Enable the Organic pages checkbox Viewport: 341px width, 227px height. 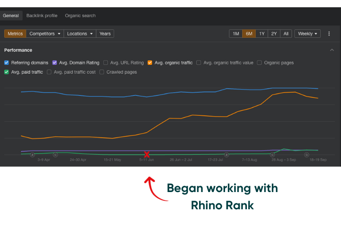[259, 63]
